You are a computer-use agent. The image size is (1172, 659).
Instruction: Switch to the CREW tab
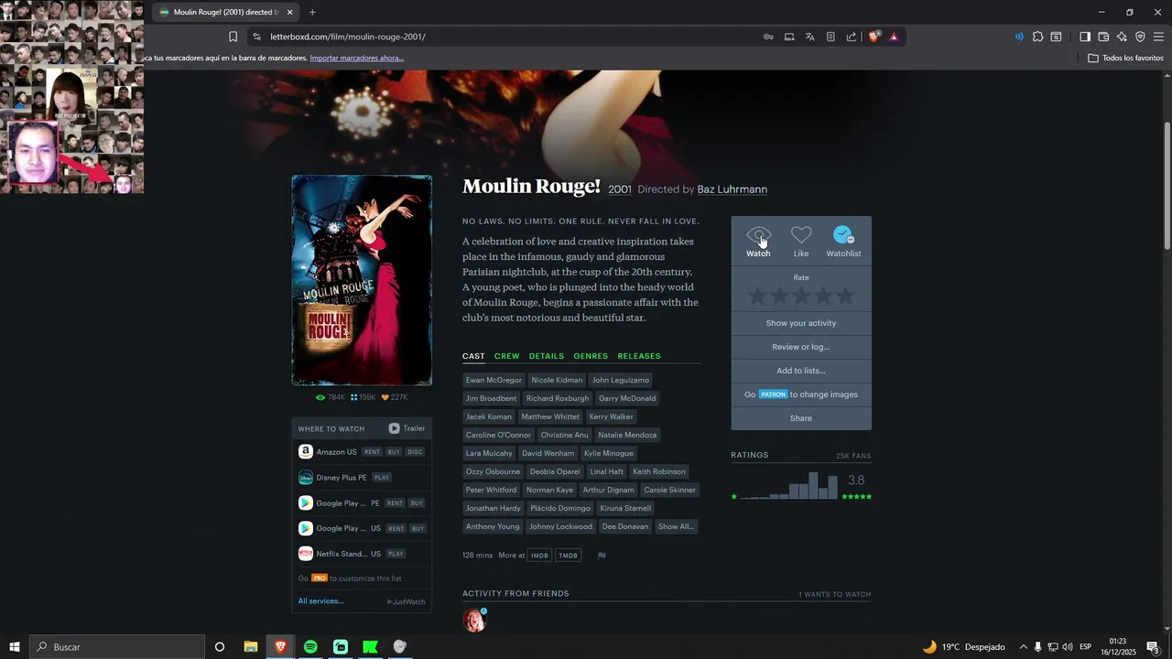pos(506,356)
